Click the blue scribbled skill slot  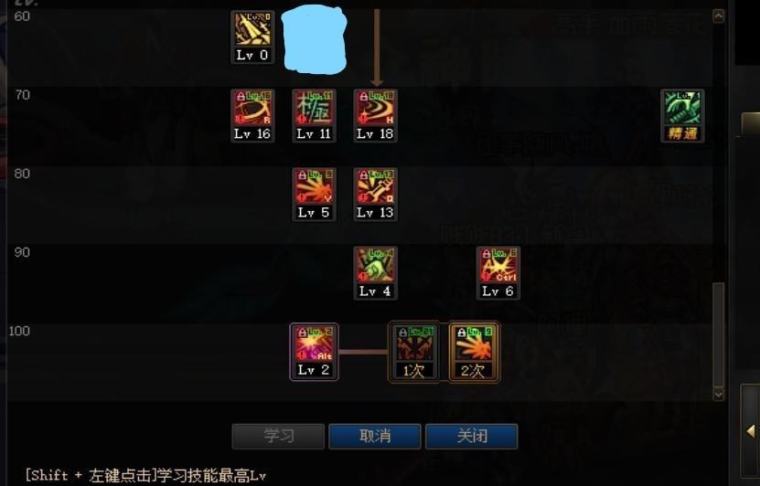pyautogui.click(x=314, y=38)
